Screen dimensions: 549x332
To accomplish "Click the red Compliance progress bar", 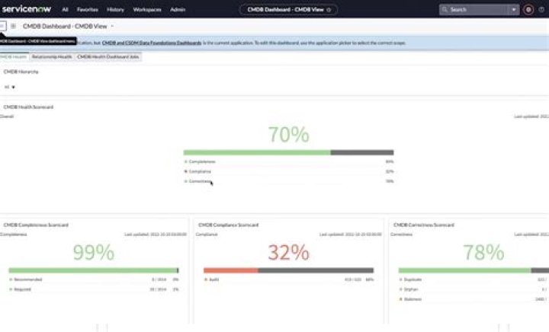I will 231,270.
